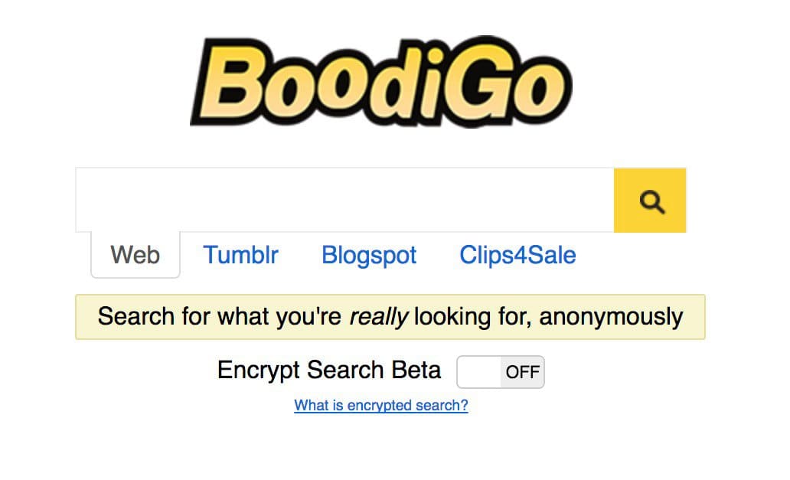The width and height of the screenshot is (790, 480).
Task: Click the yellow anonymous search banner
Action: click(x=390, y=316)
